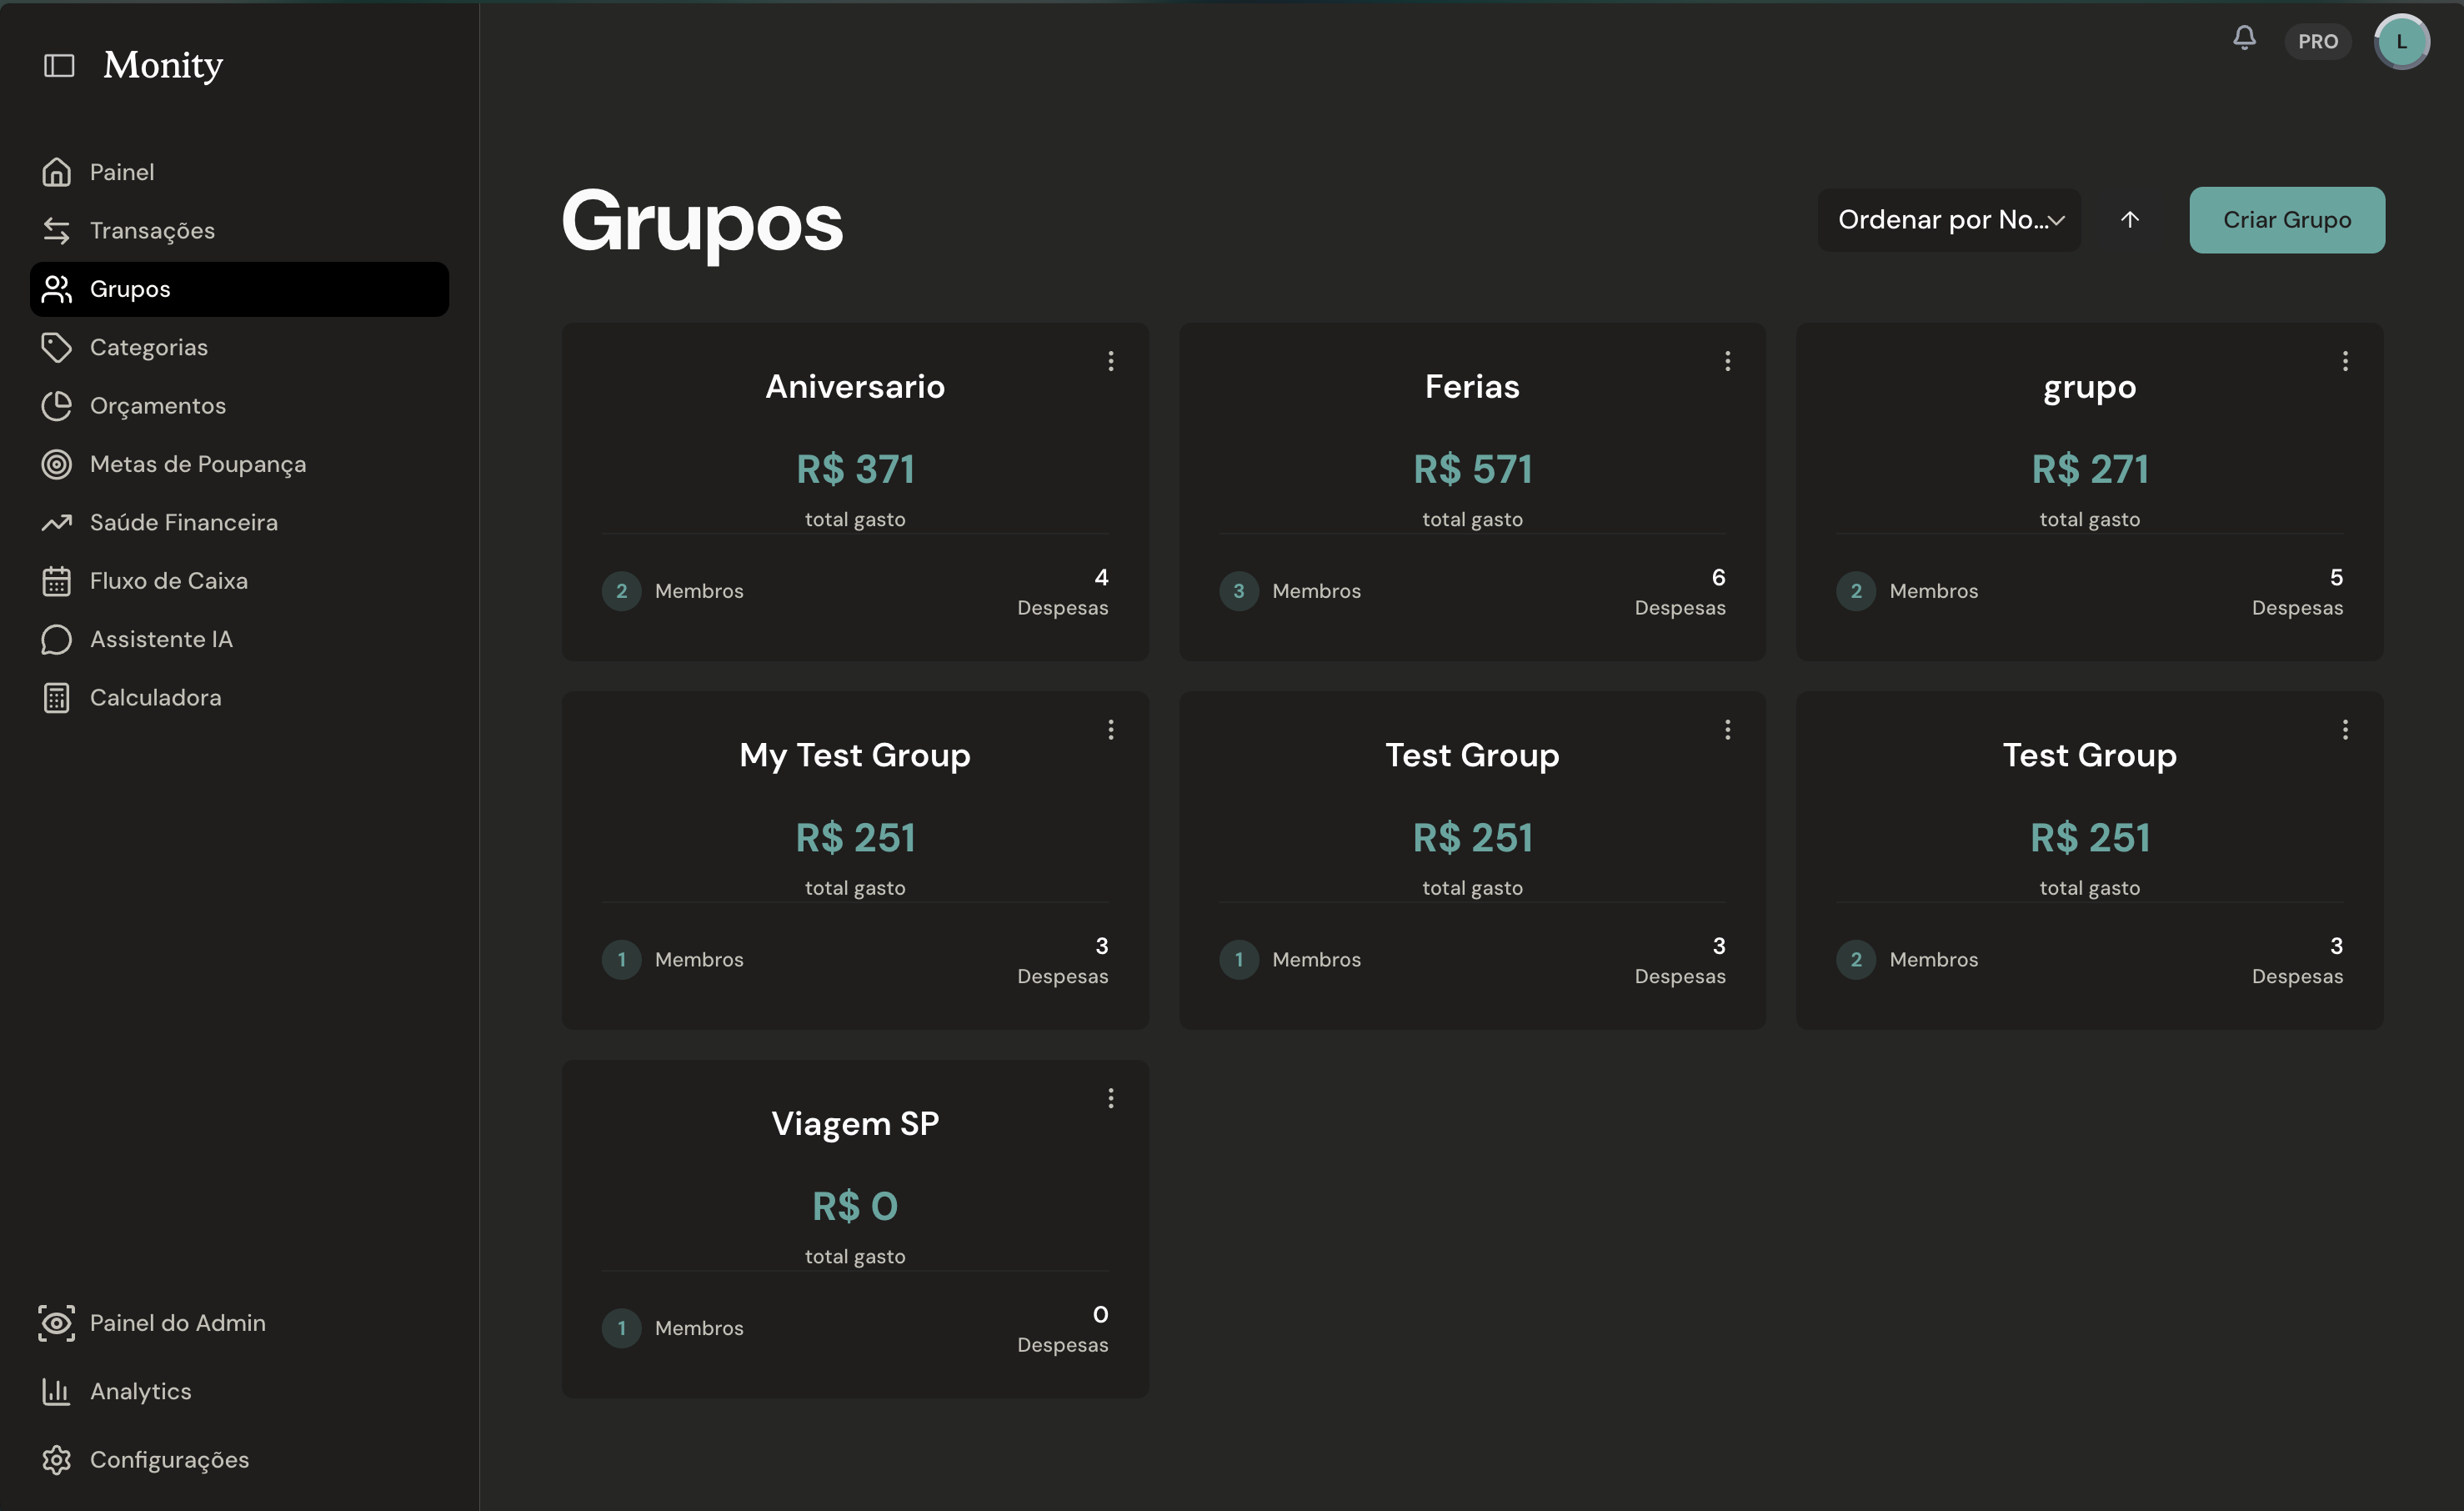Screen dimensions: 2464x1511
Task: Click the Calculadora calculator icon in sidebar
Action: pos(57,697)
